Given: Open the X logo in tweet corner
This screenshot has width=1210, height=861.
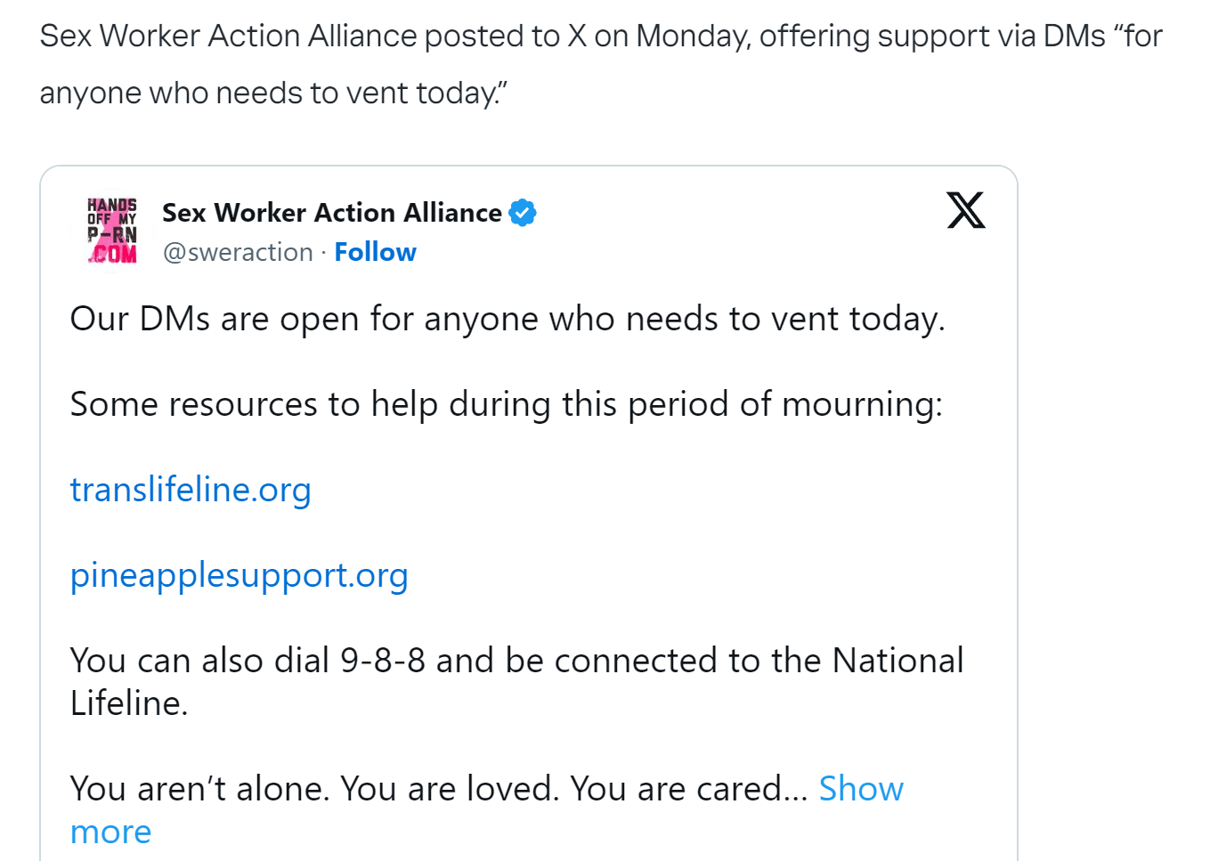Looking at the screenshot, I should point(966,211).
